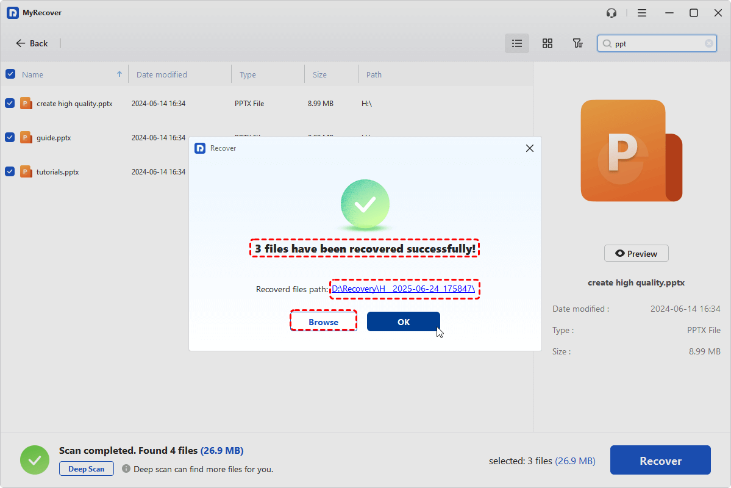This screenshot has width=731, height=488.
Task: Click inside the search field containing ppt
Action: 657,43
